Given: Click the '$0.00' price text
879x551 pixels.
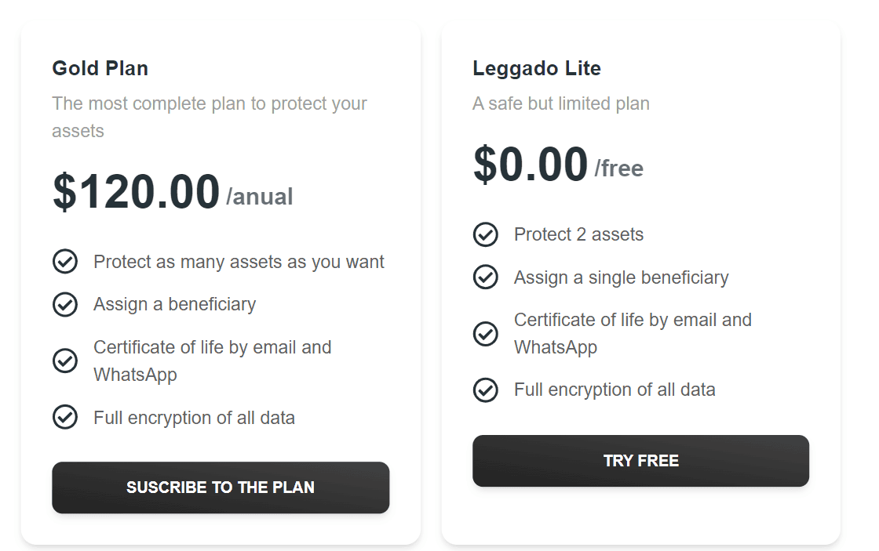Looking at the screenshot, I should (529, 165).
